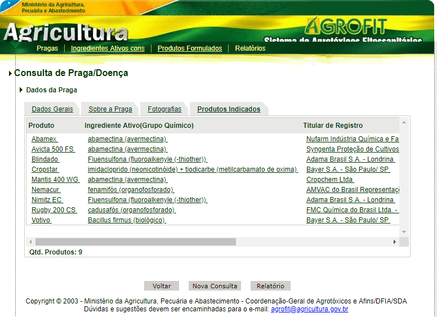Click the Relatório button
This screenshot has width=437, height=317.
point(270,286)
